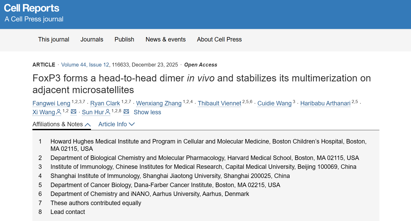Screen dimensions: 411x221
Task: Open author Ryan Clark's link
Action: 105,103
